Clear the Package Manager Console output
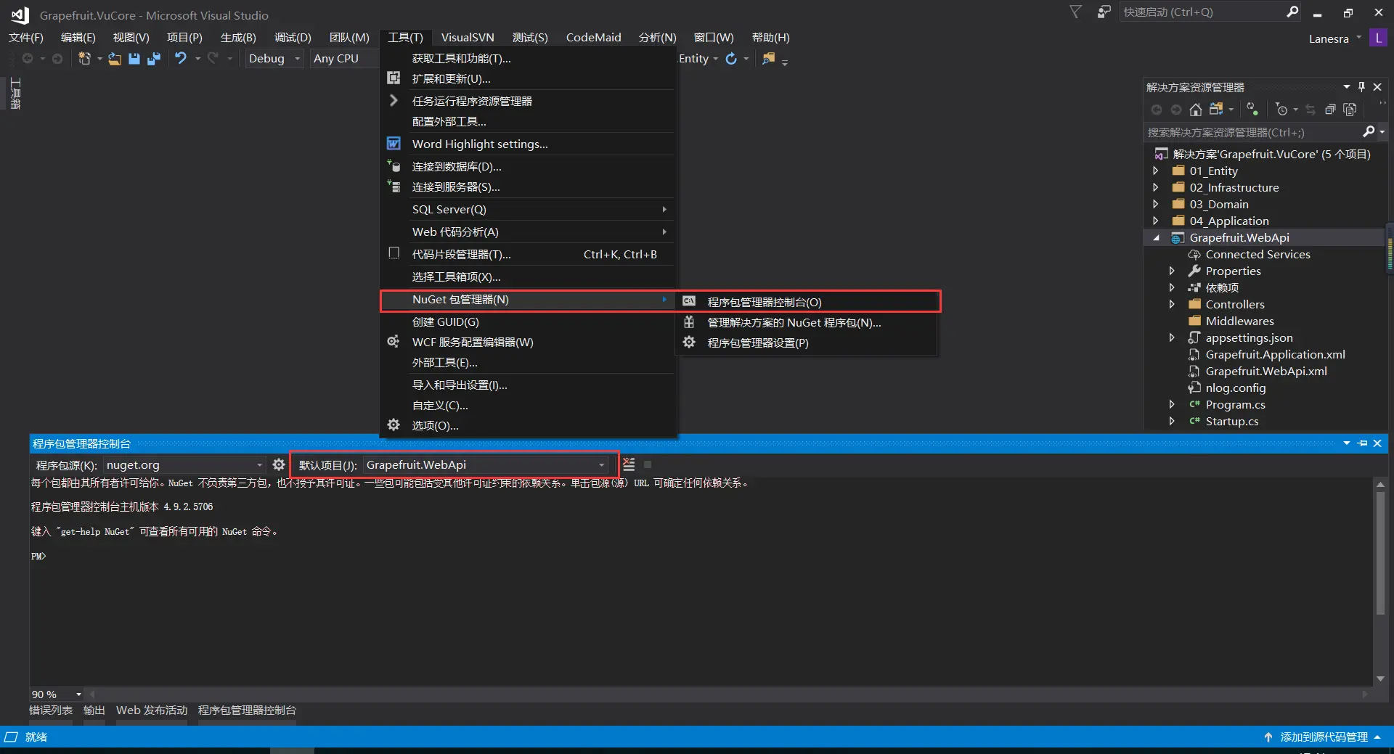Screen dimensions: 1394x754 coord(629,464)
